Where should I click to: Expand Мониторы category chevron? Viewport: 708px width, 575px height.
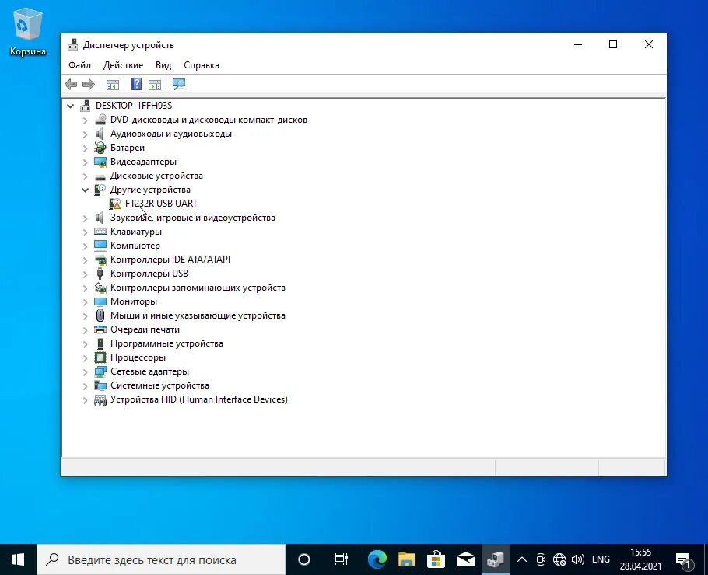pos(85,301)
